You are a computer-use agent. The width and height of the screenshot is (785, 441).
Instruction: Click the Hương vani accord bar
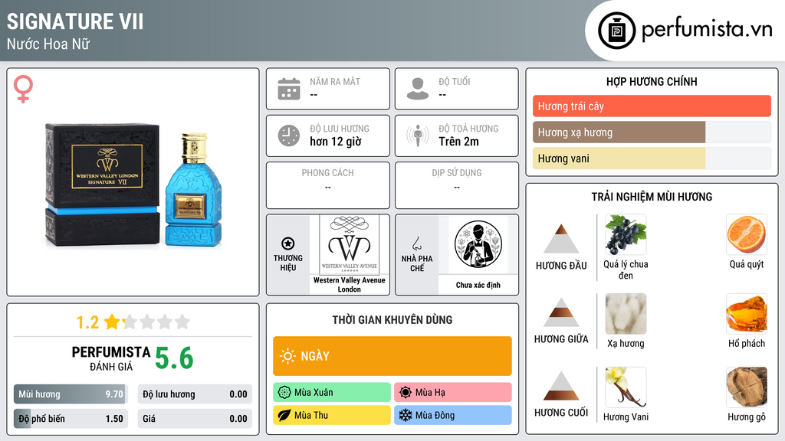coord(652,158)
